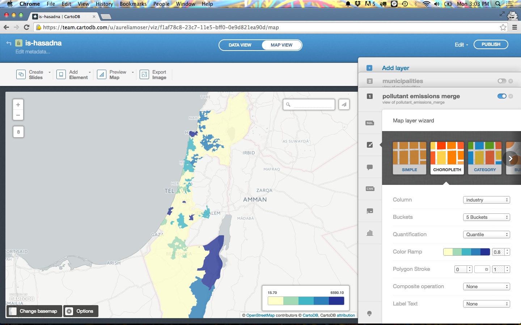Remove the municipalities layer
This screenshot has height=325, width=521.
(x=511, y=81)
